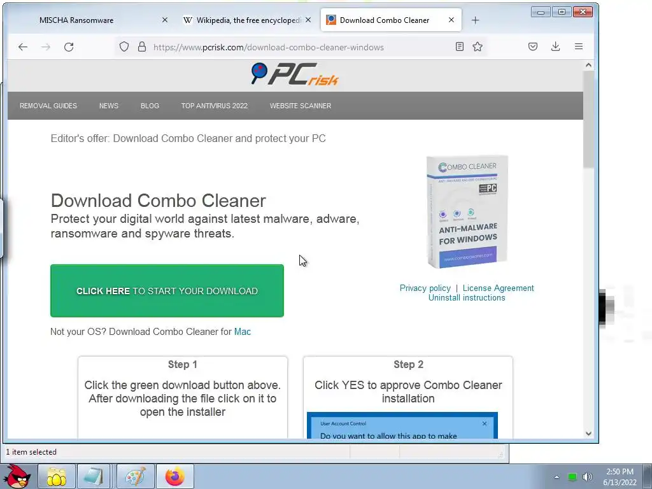Open the News menu item

coord(108,106)
